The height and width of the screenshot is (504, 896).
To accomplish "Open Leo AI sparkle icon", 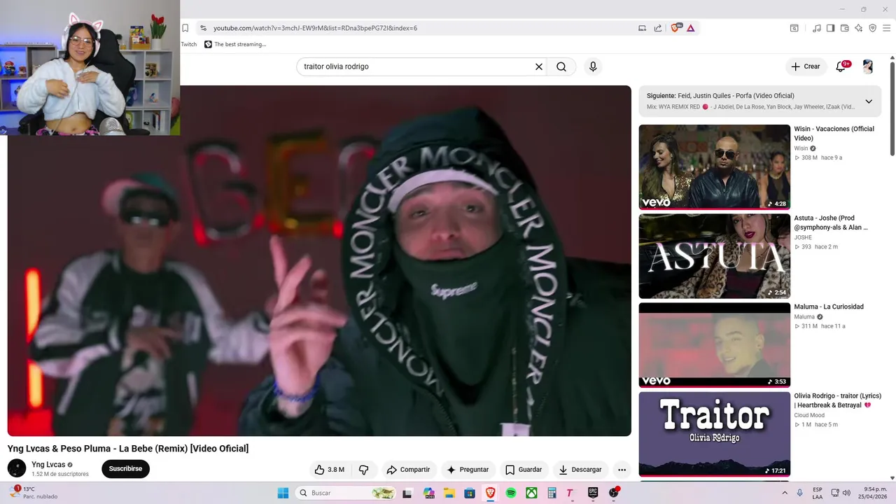I will tap(858, 28).
